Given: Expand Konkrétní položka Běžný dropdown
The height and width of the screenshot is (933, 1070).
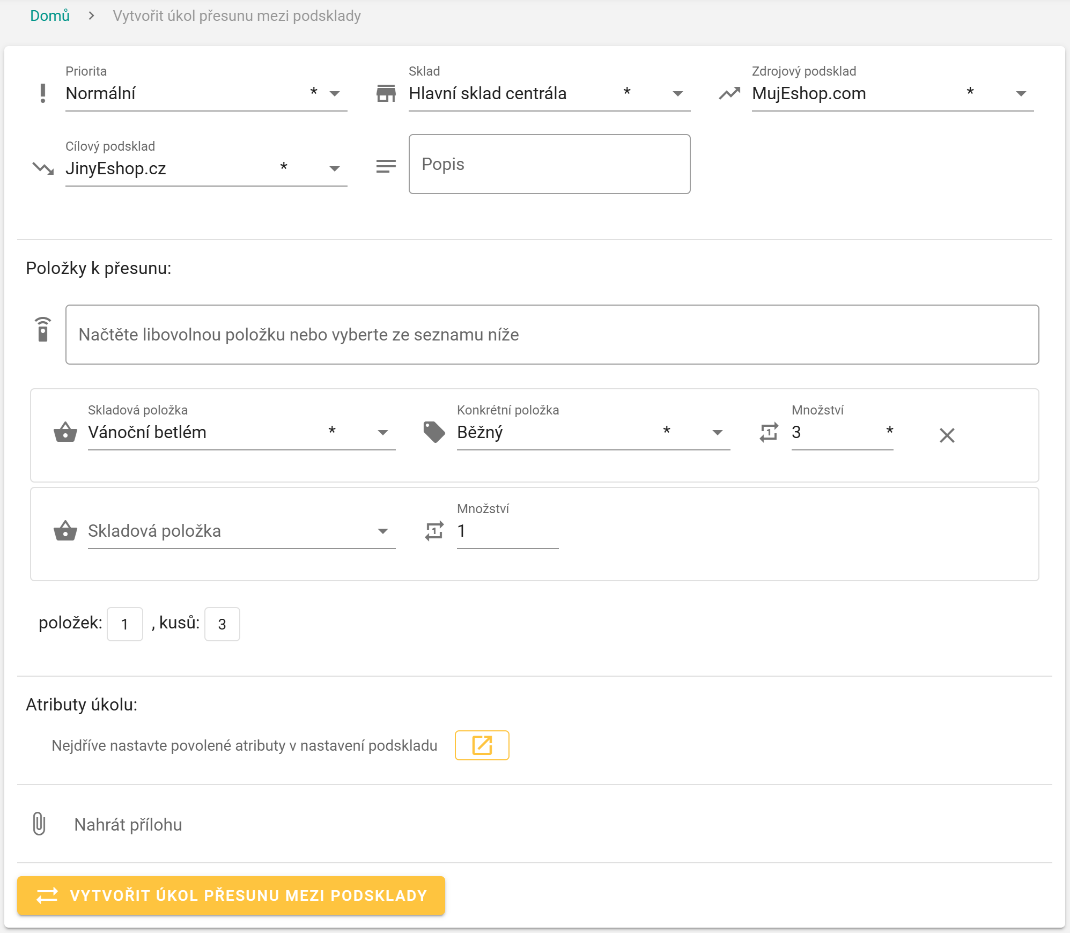Looking at the screenshot, I should tap(717, 433).
